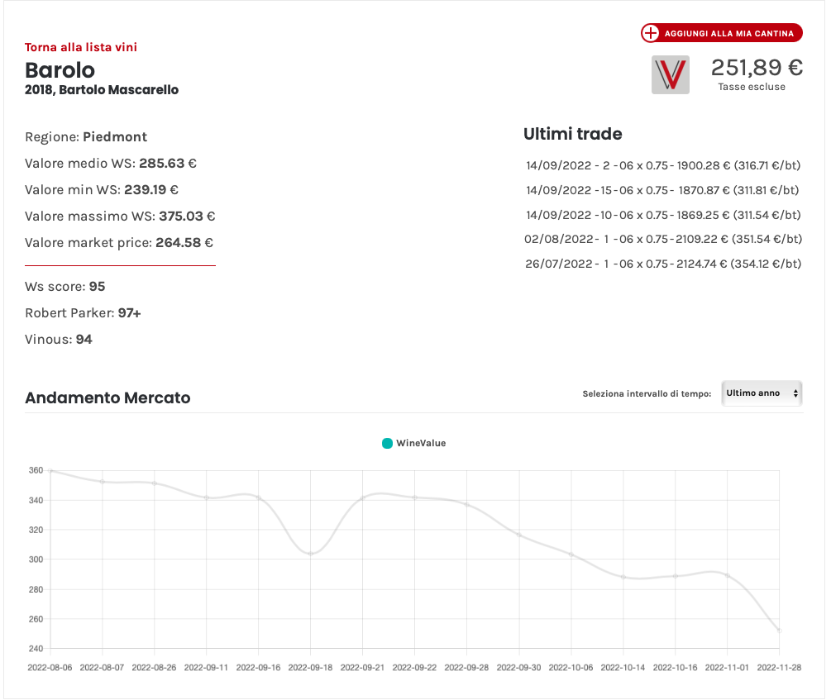Click trade row with 1869.25 €
The height and width of the screenshot is (700, 831).
click(x=663, y=215)
